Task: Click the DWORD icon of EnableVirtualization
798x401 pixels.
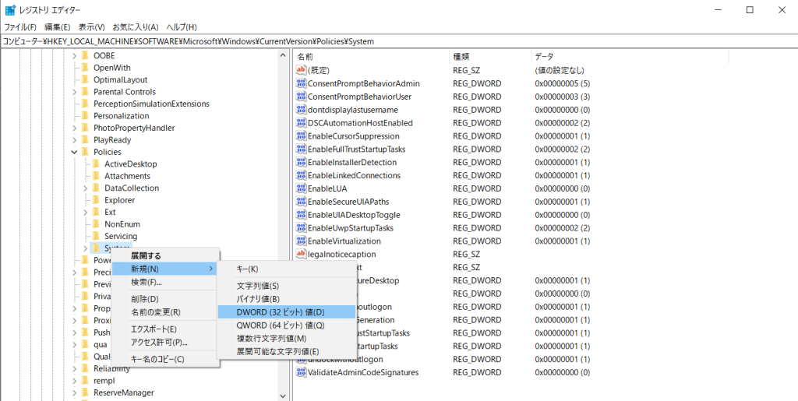Action: tap(302, 241)
